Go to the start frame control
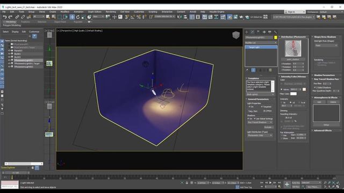 click(262, 183)
